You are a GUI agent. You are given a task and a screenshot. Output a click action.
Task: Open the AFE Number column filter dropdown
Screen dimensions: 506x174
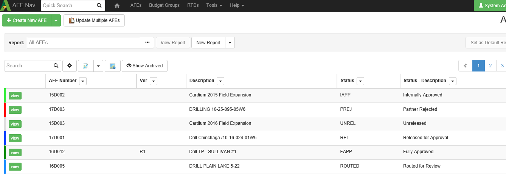[x=83, y=81]
